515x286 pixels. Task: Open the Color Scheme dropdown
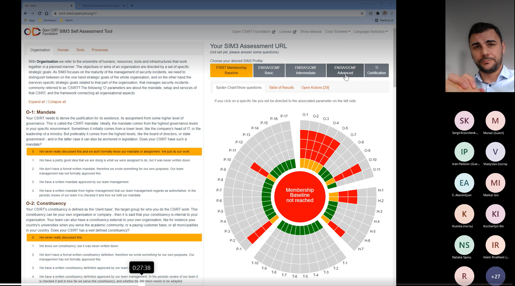[x=337, y=32]
